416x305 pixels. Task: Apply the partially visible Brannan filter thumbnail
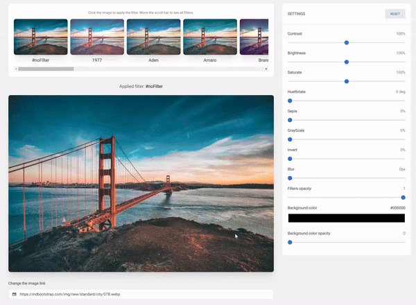point(254,37)
